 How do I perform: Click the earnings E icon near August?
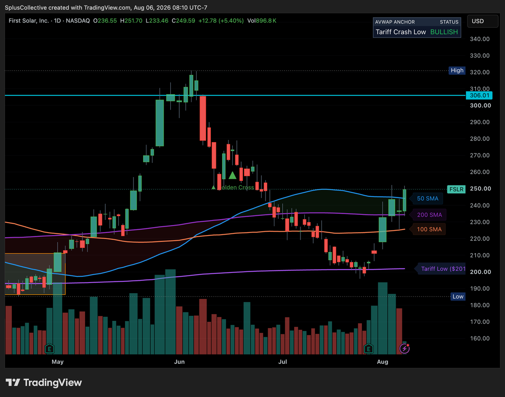tap(369, 348)
